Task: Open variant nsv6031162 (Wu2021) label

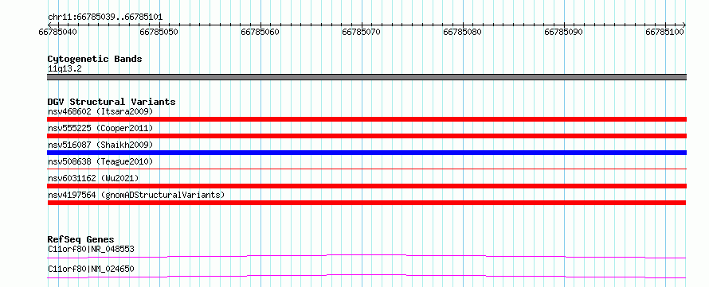Action: (x=93, y=178)
